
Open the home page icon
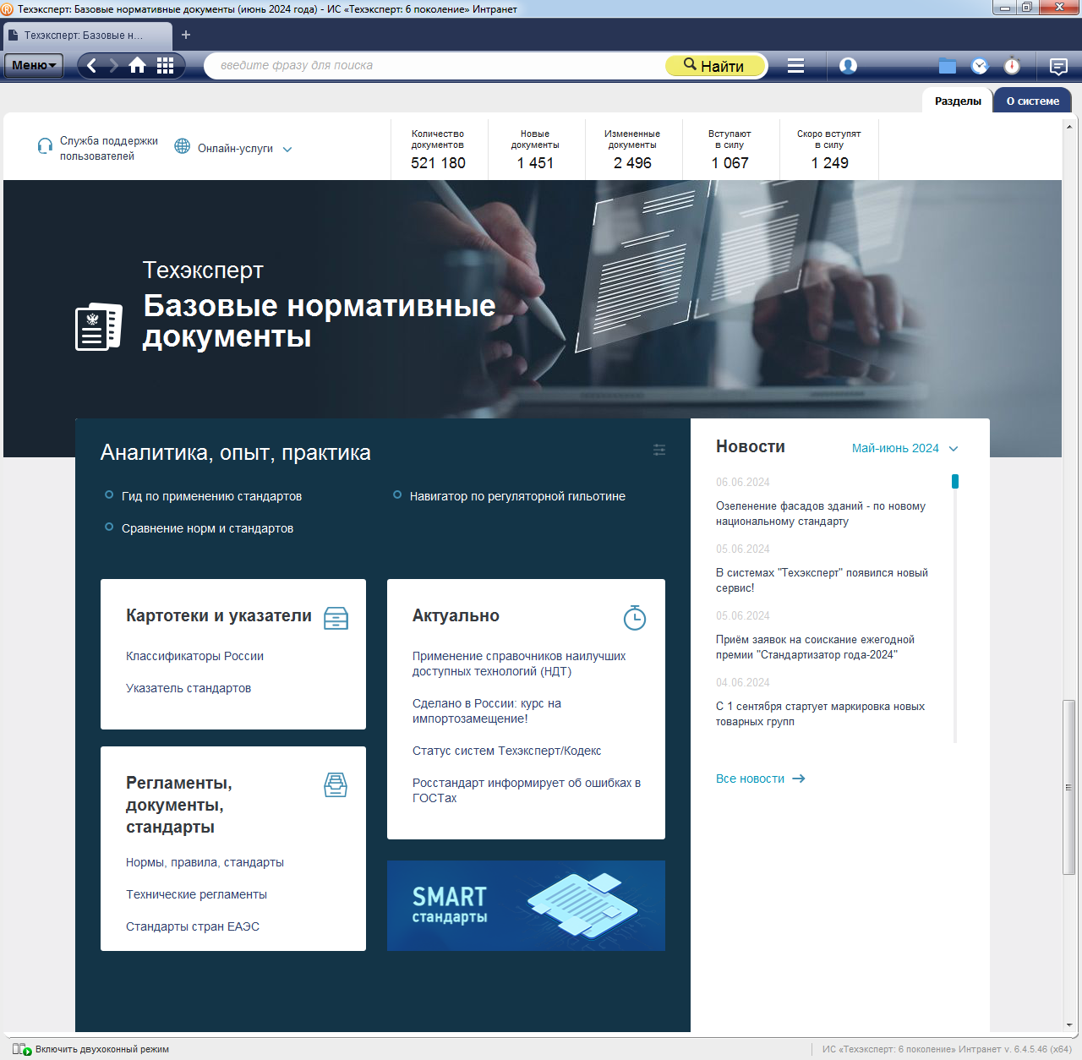point(137,65)
